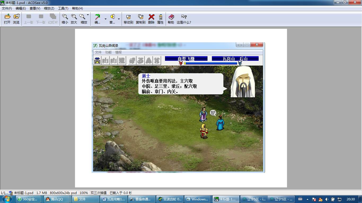Open the volume speaker tray icon

[x=327, y=199]
